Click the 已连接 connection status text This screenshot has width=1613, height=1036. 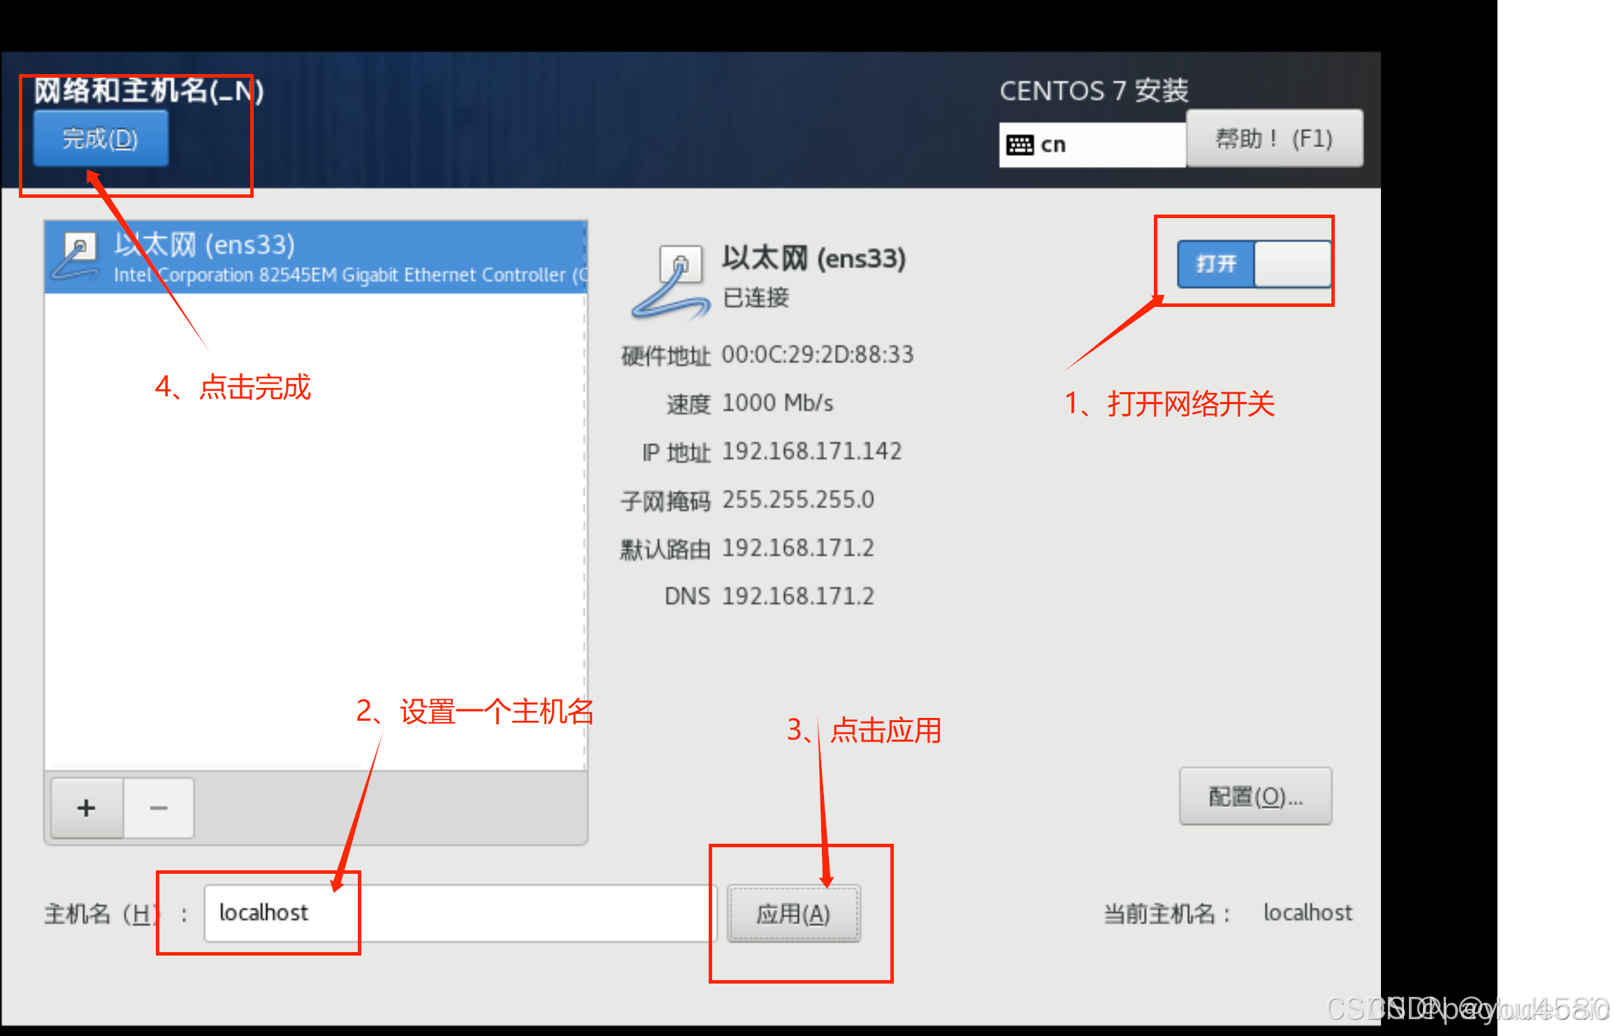[755, 298]
